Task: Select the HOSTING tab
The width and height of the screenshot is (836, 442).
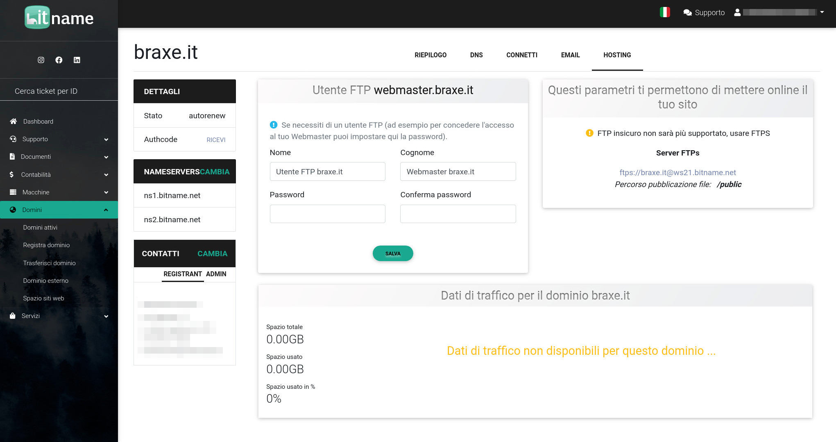Action: click(x=617, y=55)
